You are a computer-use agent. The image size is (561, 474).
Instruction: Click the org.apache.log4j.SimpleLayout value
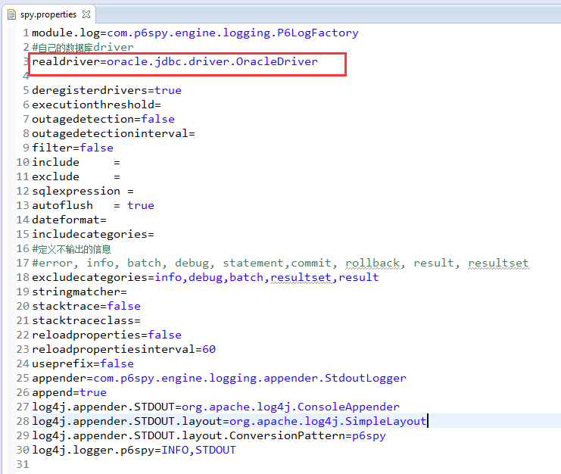(328, 422)
